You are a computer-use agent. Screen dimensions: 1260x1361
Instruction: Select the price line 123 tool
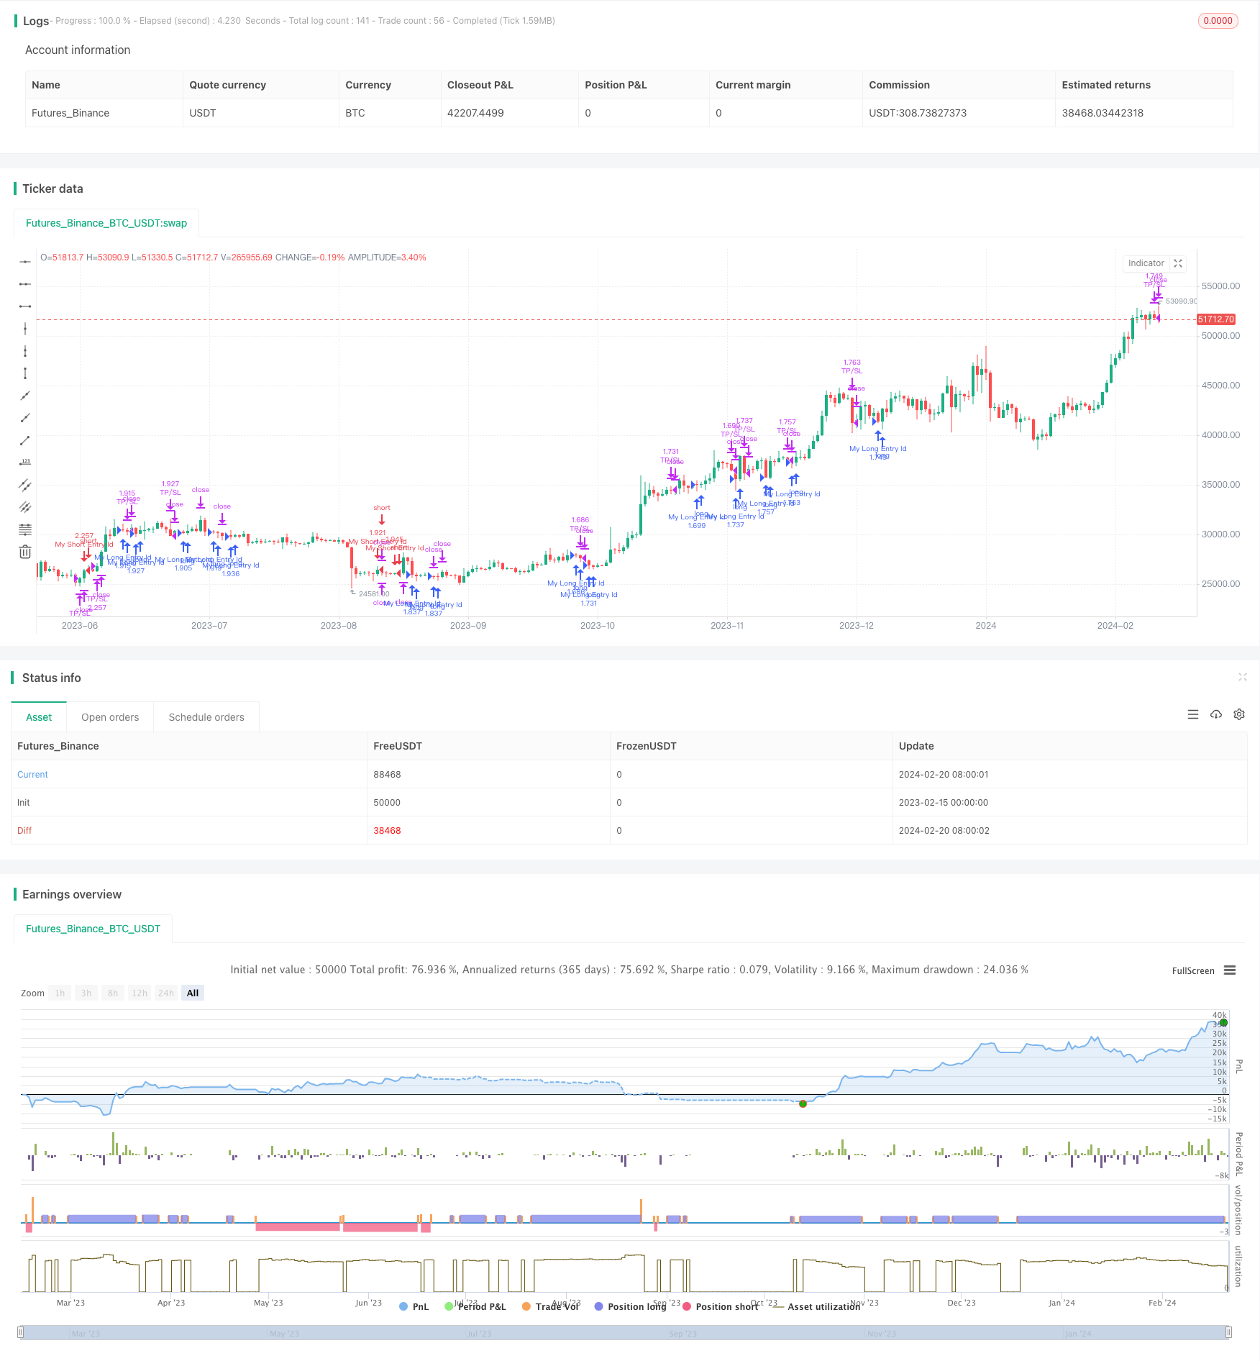(25, 463)
